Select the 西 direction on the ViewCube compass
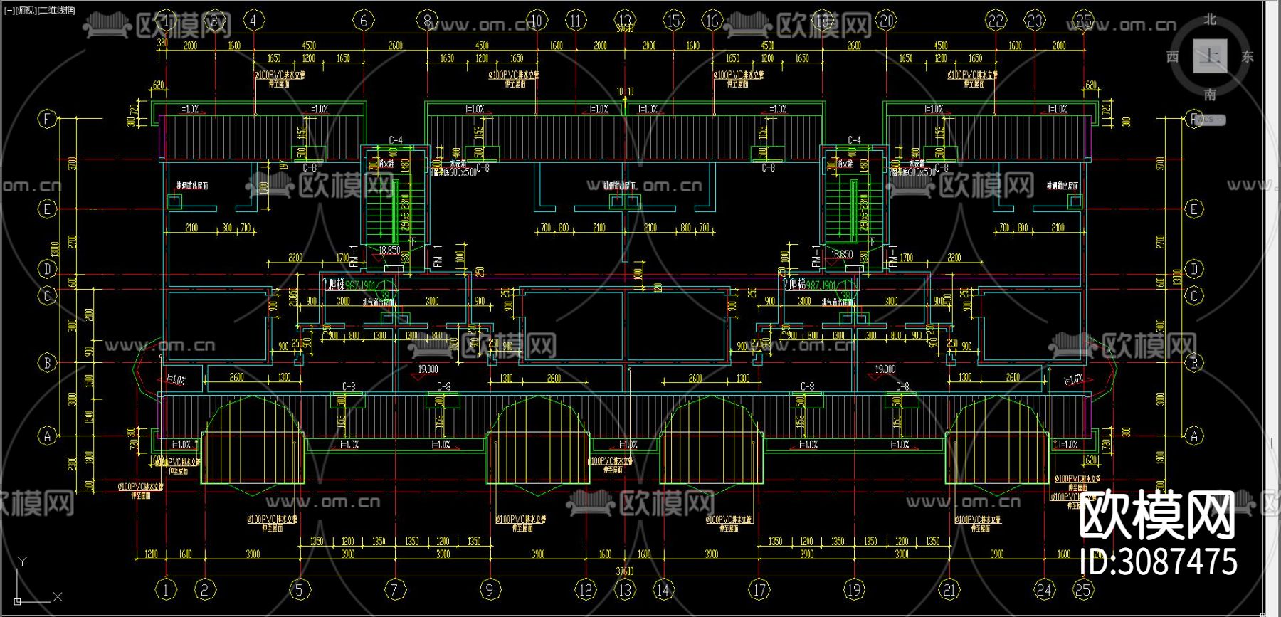 click(x=1173, y=57)
